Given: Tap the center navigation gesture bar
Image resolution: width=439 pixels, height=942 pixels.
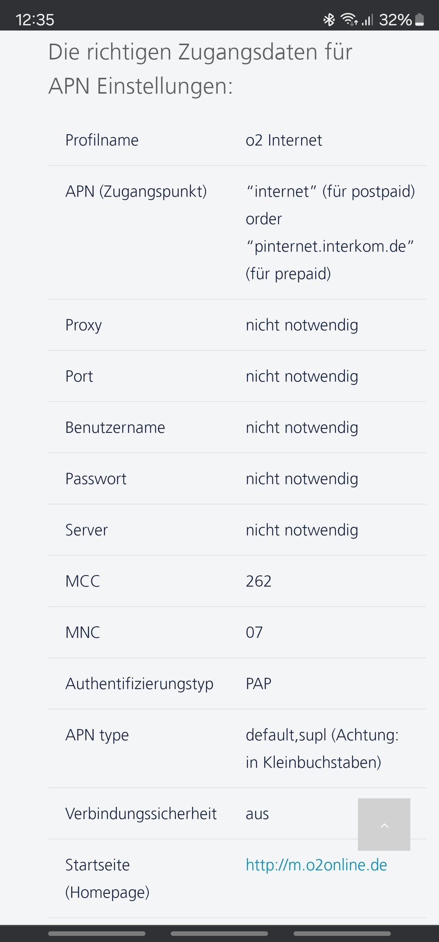Looking at the screenshot, I should click(x=219, y=933).
